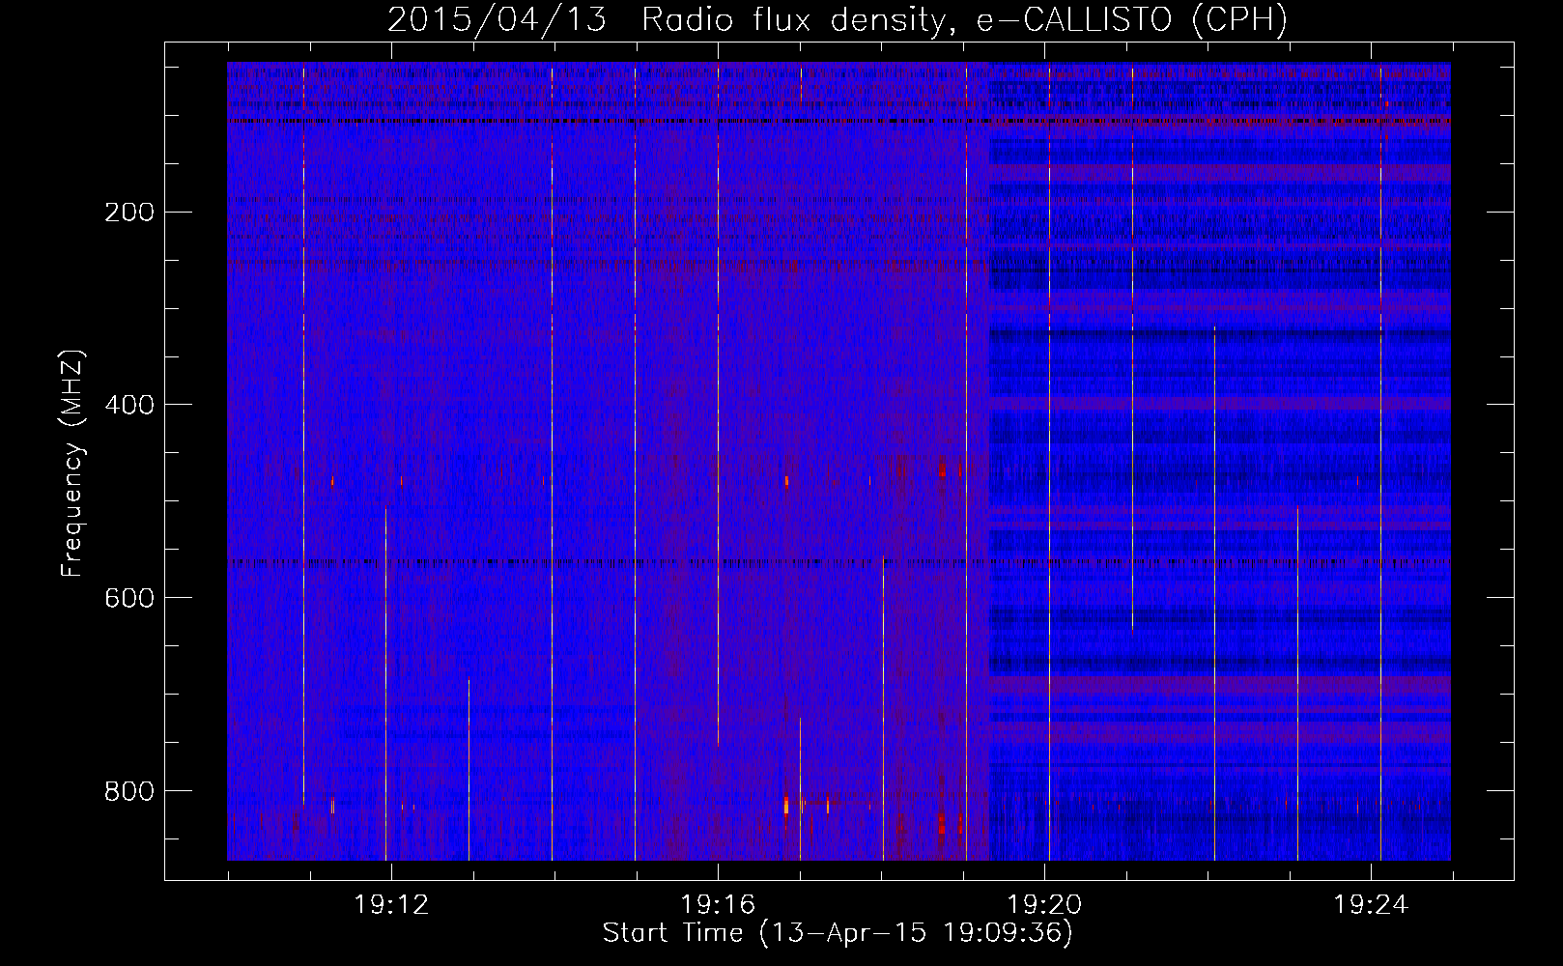Click the 'Frequency (MHZ)' axis label

(x=72, y=464)
